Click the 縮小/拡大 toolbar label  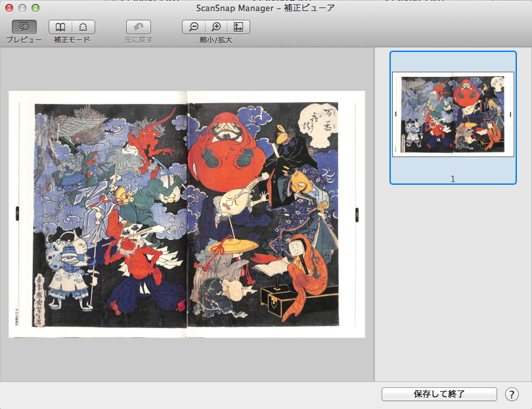(x=216, y=40)
